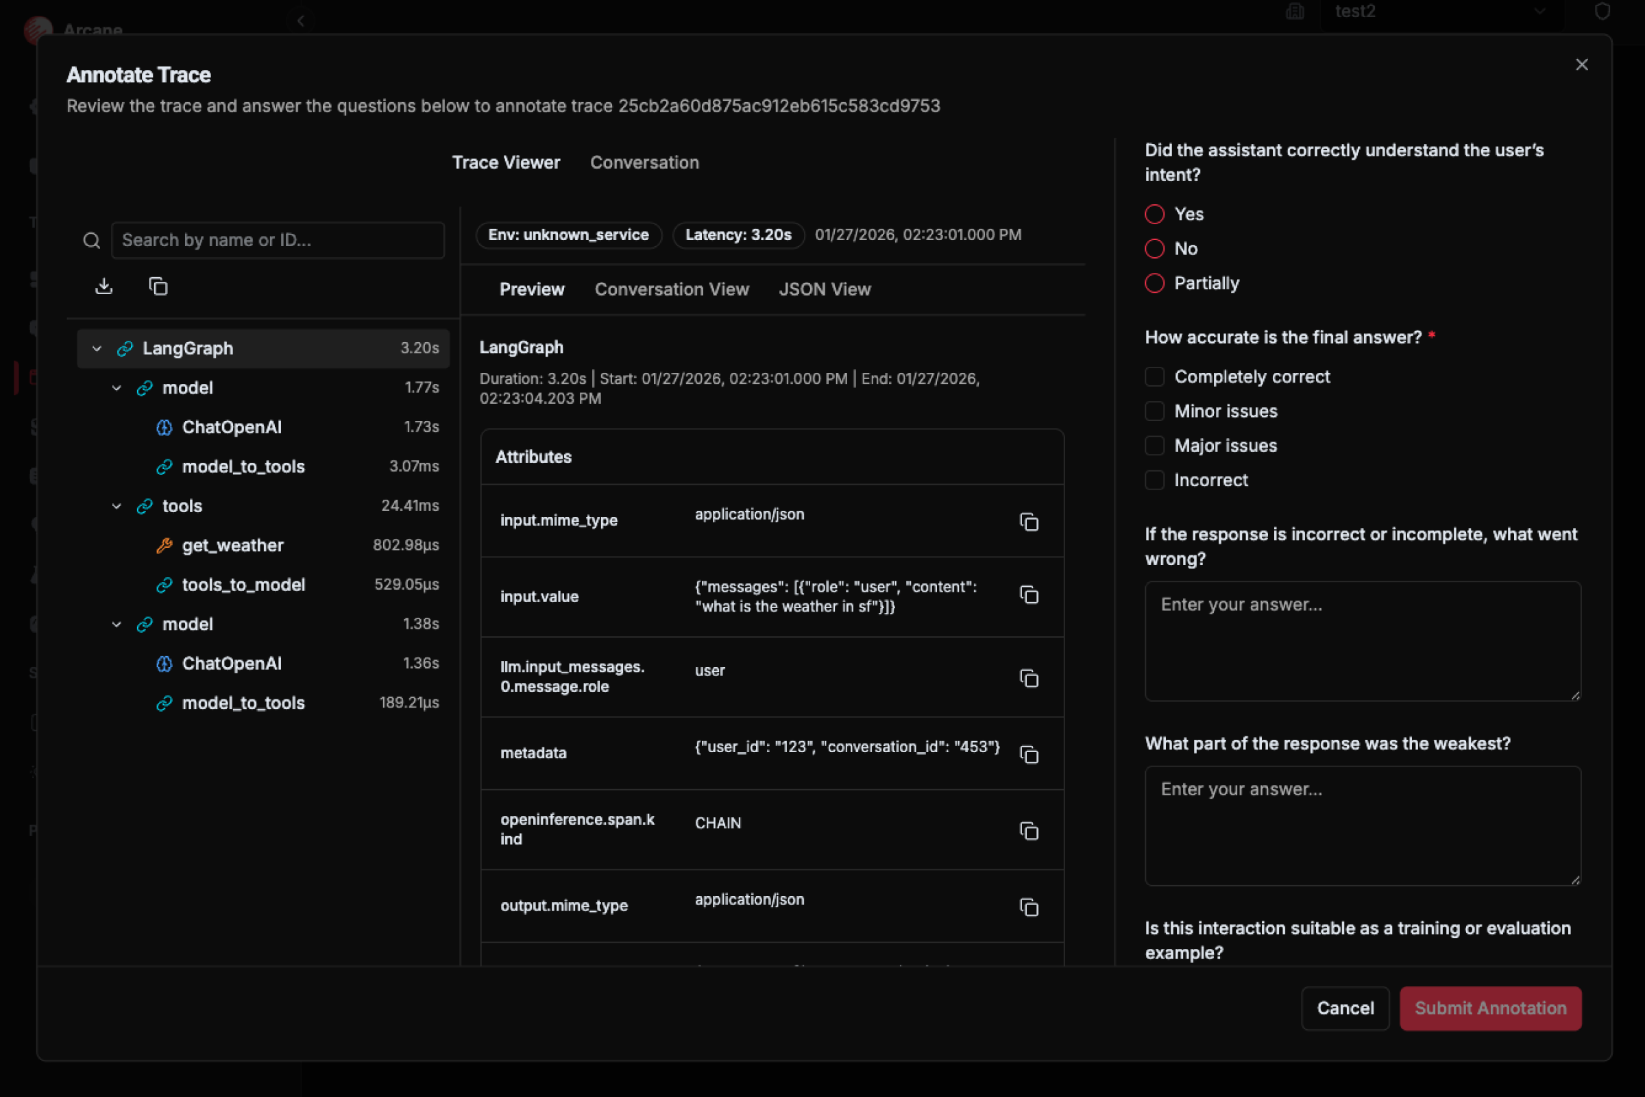
Task: Copy the metadata attribute value
Action: [x=1029, y=754]
